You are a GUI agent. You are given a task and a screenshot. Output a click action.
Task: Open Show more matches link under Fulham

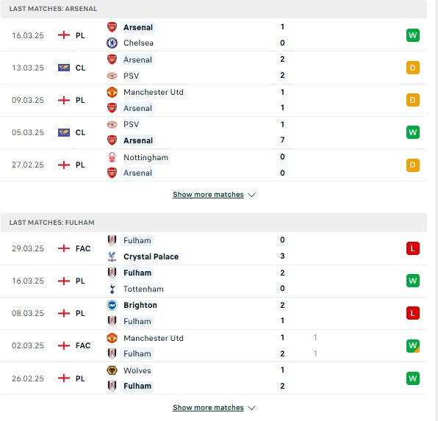pyautogui.click(x=208, y=408)
